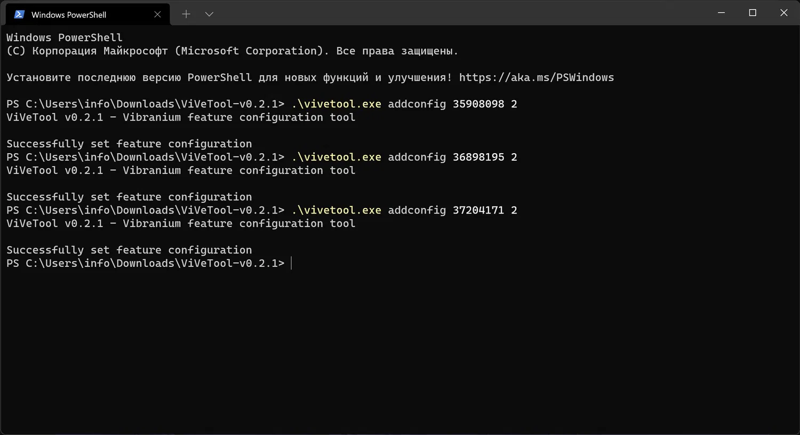Expand the profile dropdown chevron beside the plus button
This screenshot has width=800, height=435.
(x=209, y=14)
